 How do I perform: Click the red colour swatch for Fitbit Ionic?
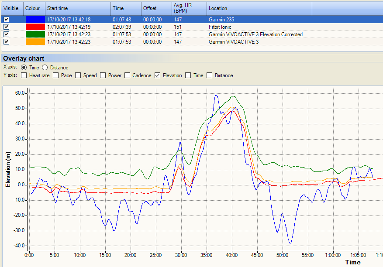[x=35, y=27]
